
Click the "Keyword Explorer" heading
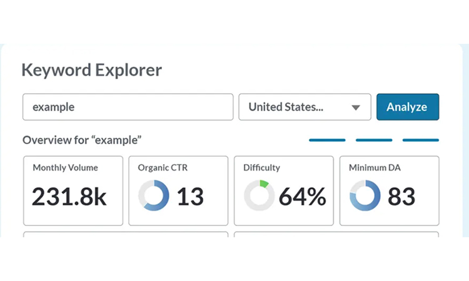point(91,70)
